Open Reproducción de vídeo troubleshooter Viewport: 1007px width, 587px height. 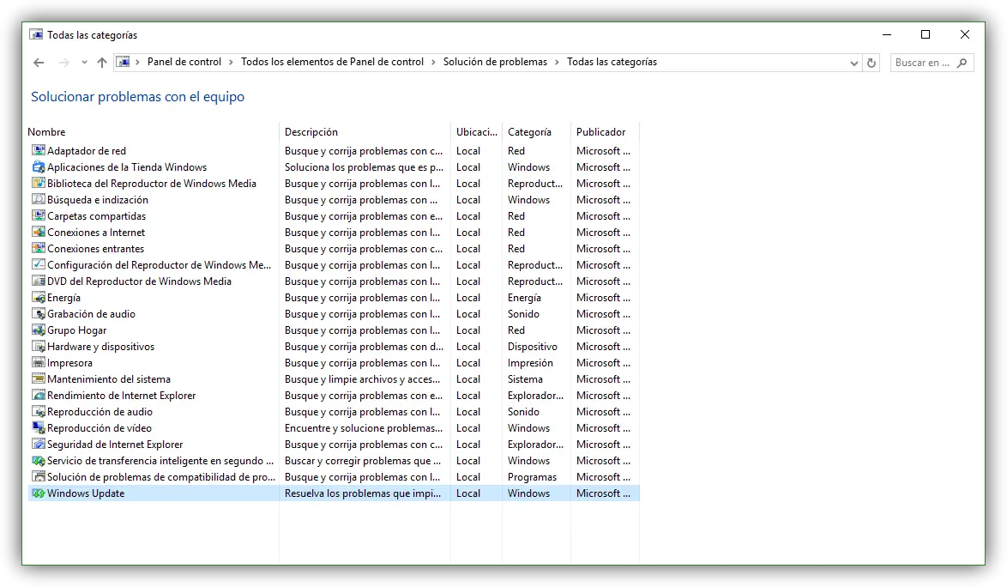99,428
